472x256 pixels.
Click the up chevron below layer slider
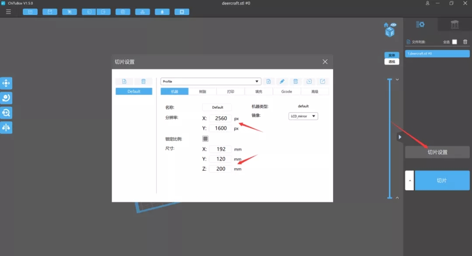coord(397,198)
